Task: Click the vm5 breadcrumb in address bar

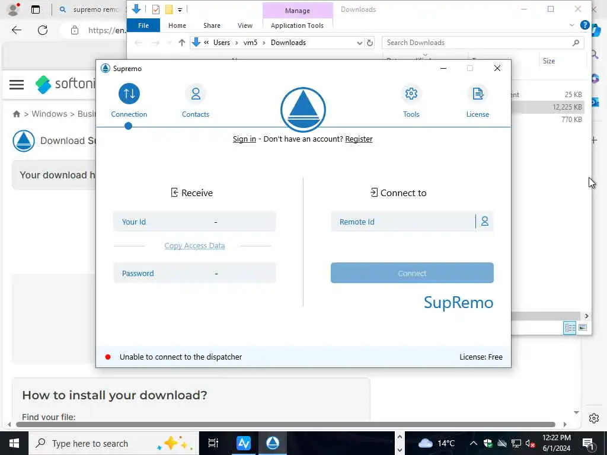Action: point(250,43)
